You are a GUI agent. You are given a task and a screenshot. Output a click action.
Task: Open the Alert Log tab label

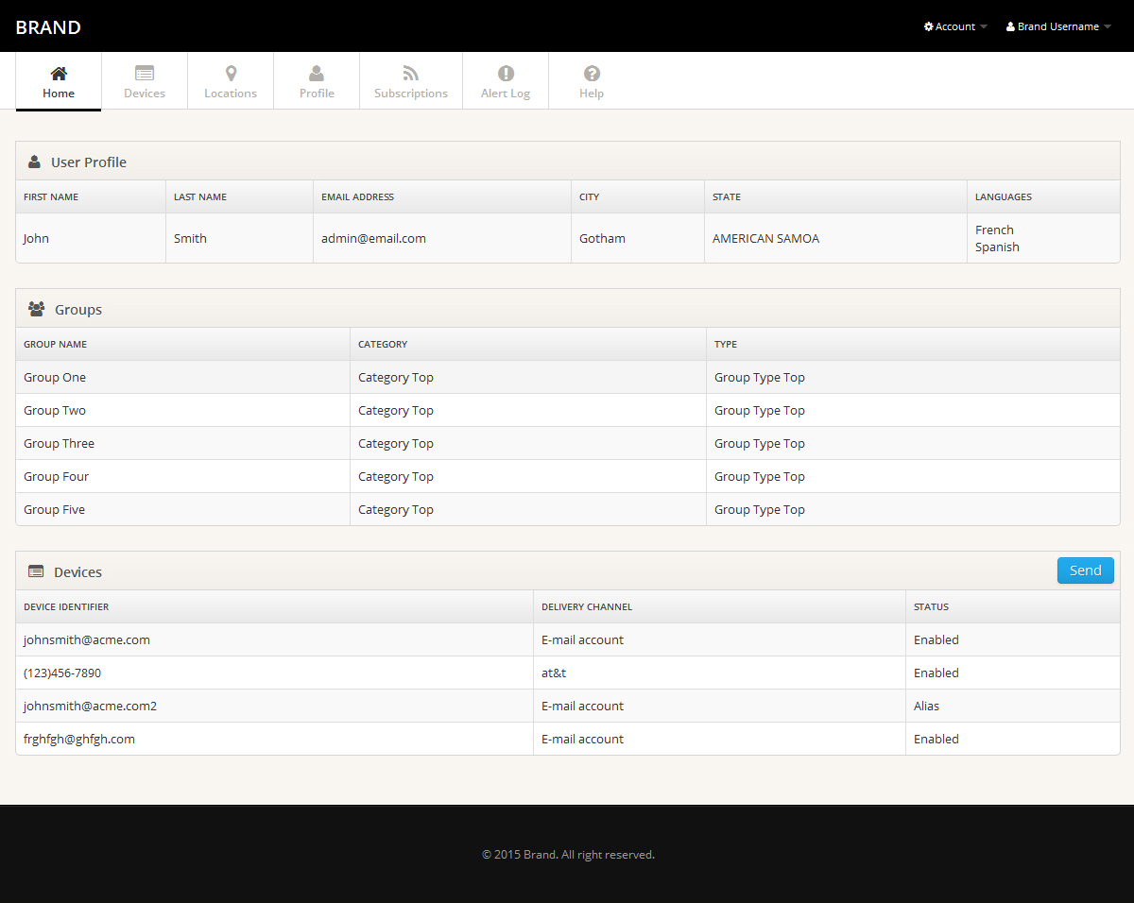click(x=506, y=94)
